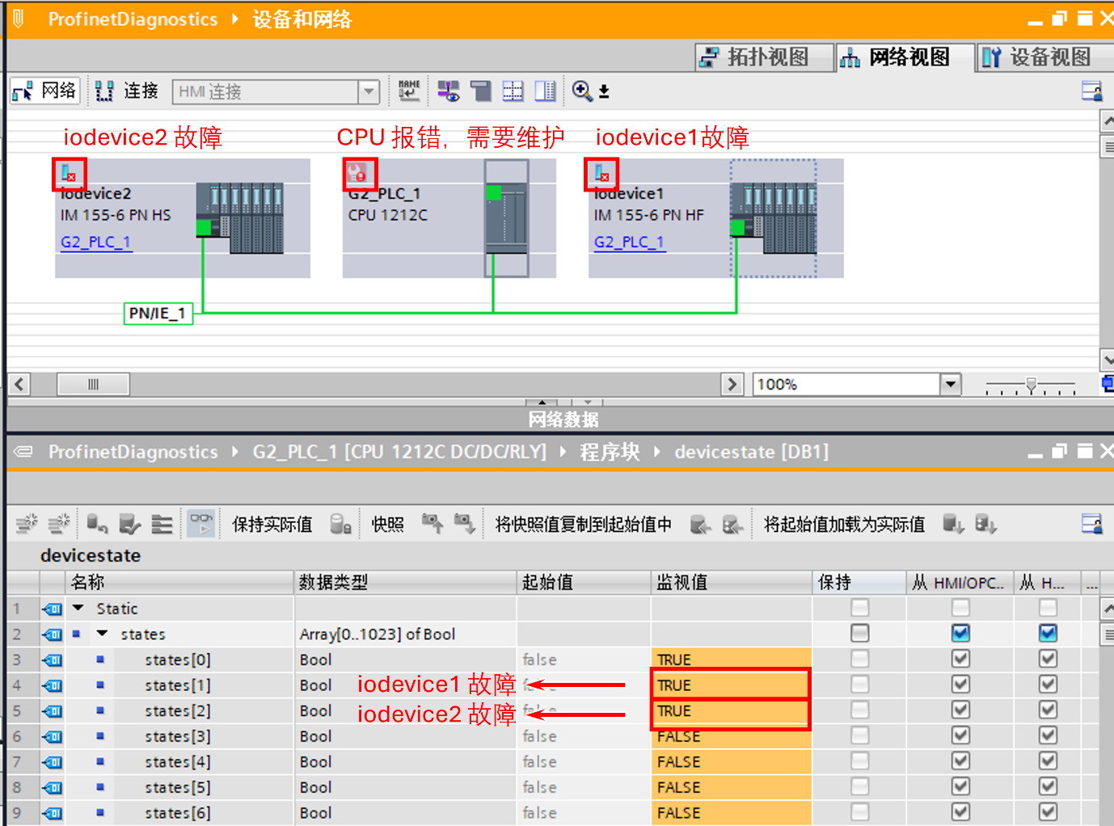Click the assign device name icon
This screenshot has height=826, width=1114.
(409, 91)
